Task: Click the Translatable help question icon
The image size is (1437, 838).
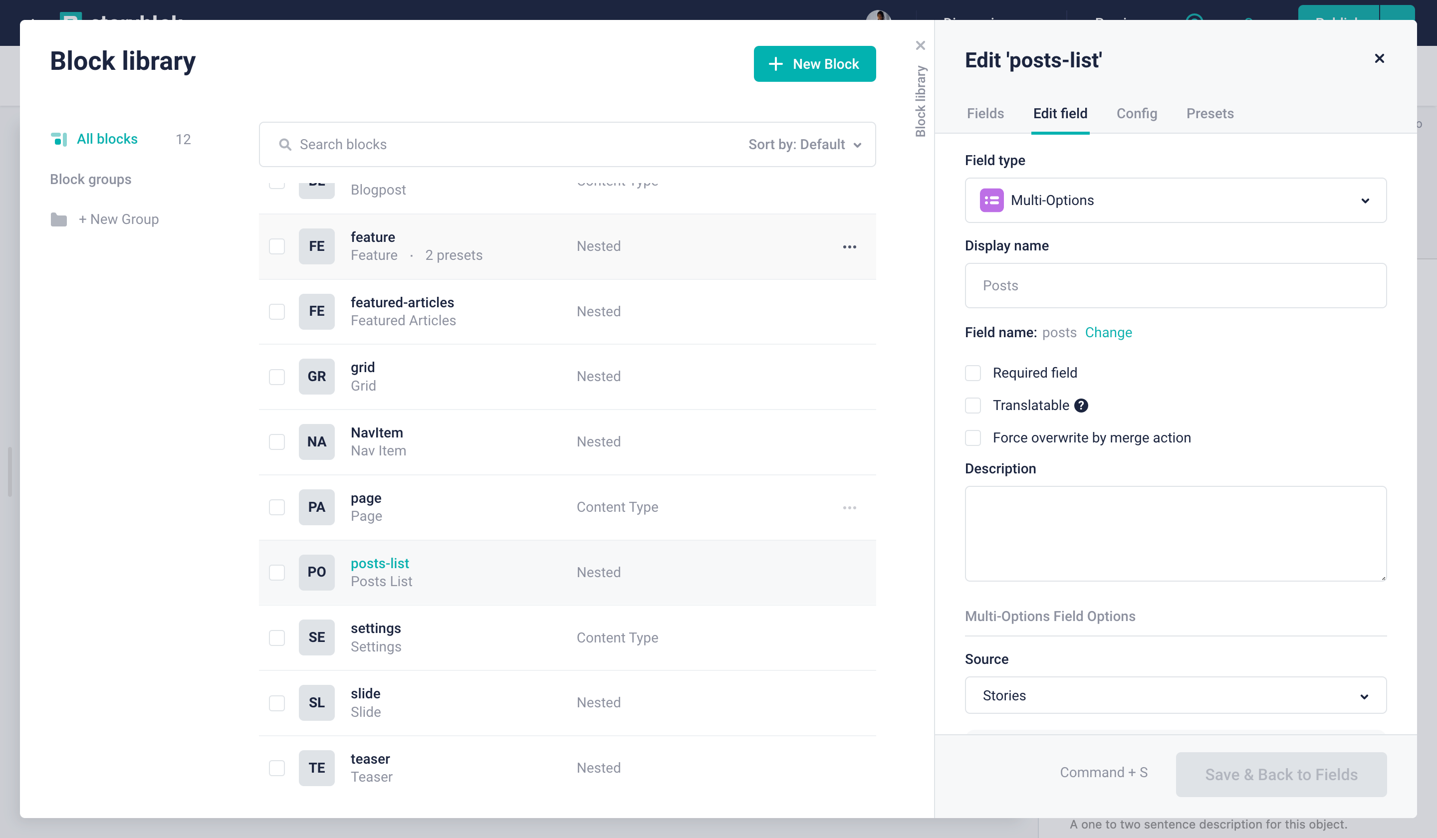Action: click(1081, 406)
